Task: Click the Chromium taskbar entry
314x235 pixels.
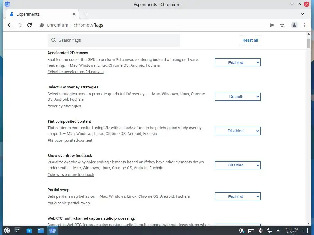Action: pyautogui.click(x=52, y=231)
